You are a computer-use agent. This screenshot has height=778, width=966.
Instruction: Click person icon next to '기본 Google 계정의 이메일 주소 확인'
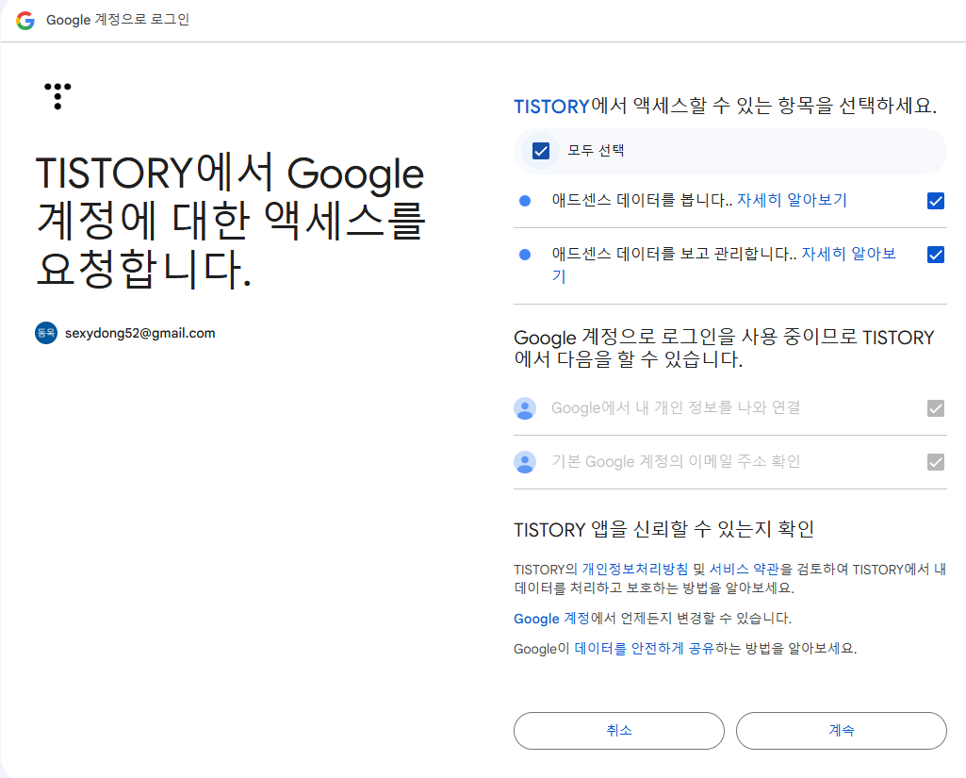pos(525,462)
